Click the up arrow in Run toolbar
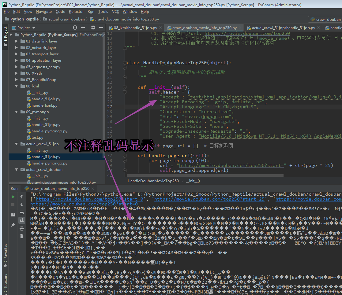The image size is (342, 295). coord(22,197)
